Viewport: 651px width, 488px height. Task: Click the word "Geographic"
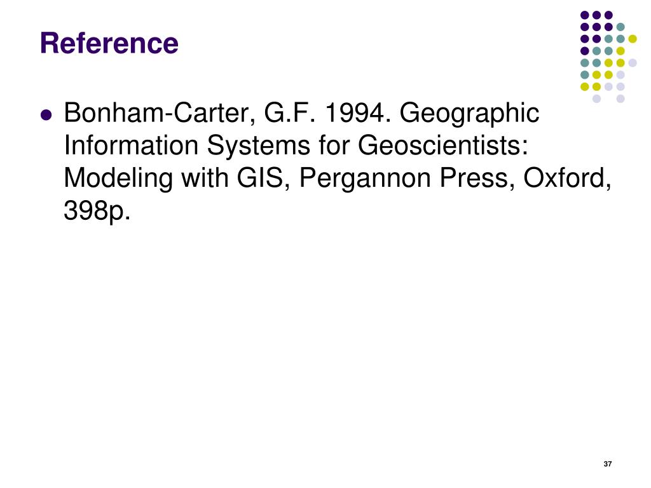469,114
